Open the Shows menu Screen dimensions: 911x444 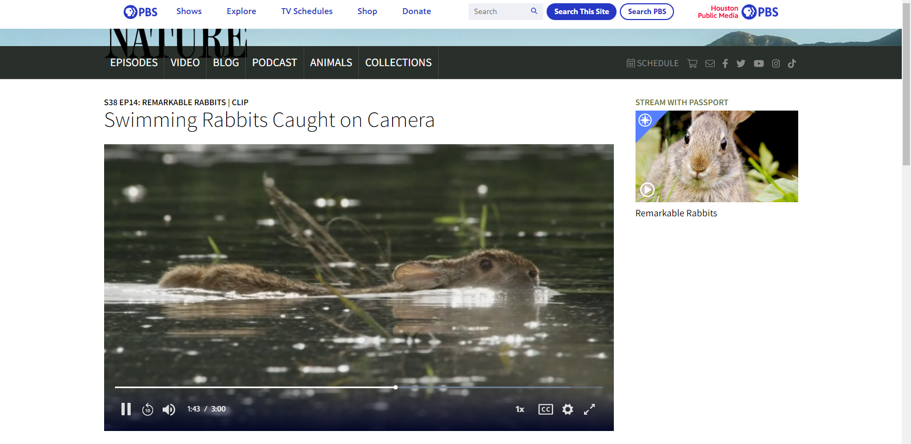[189, 11]
